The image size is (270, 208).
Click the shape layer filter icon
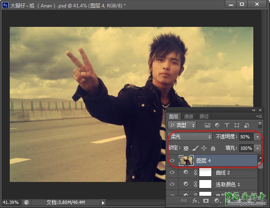[x=237, y=125]
